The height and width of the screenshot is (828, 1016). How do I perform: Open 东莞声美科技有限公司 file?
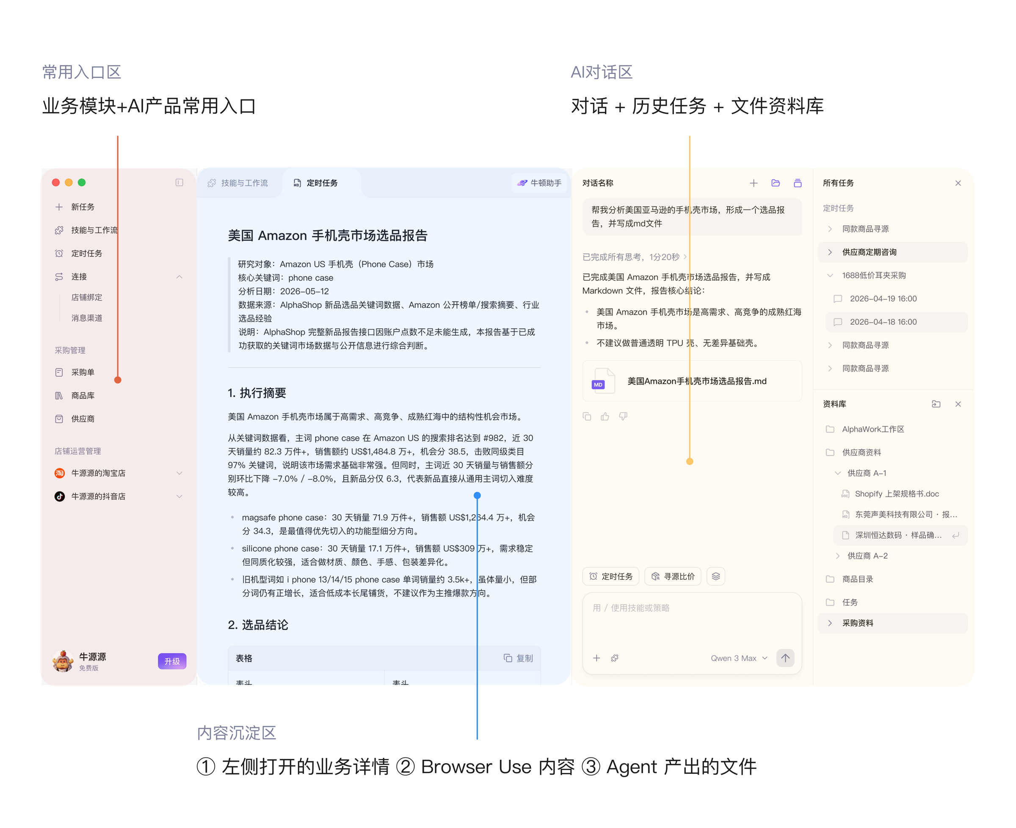click(900, 515)
